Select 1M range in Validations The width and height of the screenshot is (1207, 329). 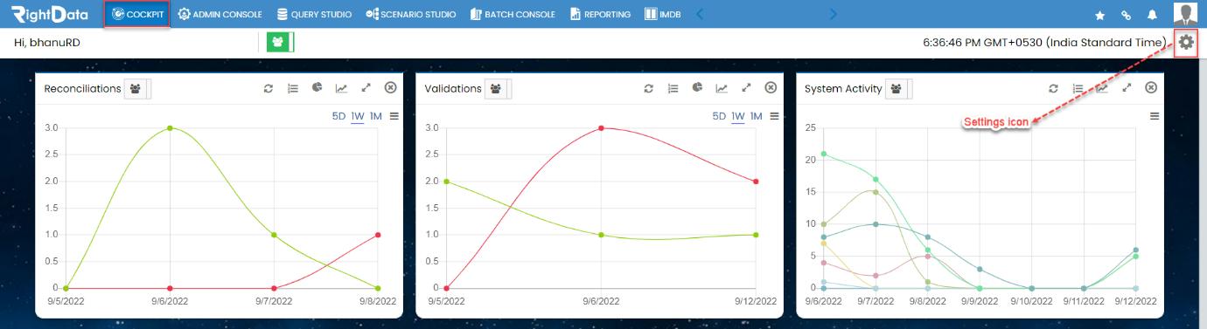pyautogui.click(x=757, y=116)
